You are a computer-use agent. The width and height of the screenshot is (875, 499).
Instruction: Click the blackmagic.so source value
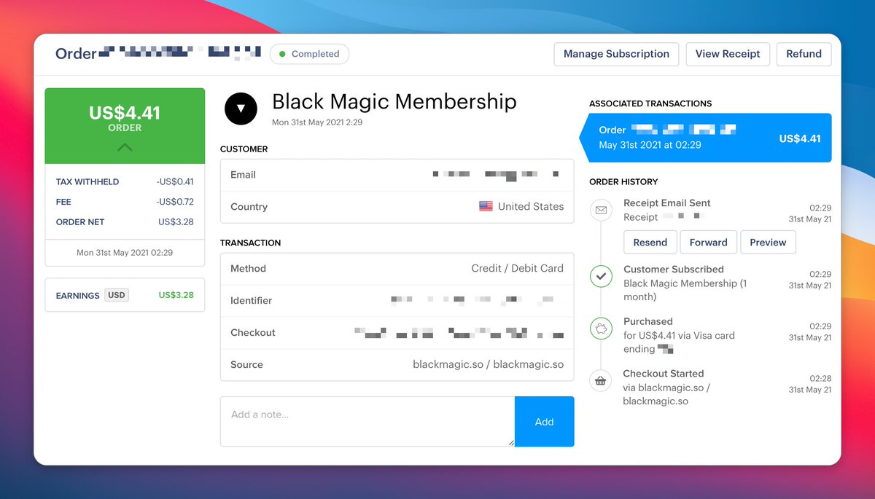click(x=488, y=364)
